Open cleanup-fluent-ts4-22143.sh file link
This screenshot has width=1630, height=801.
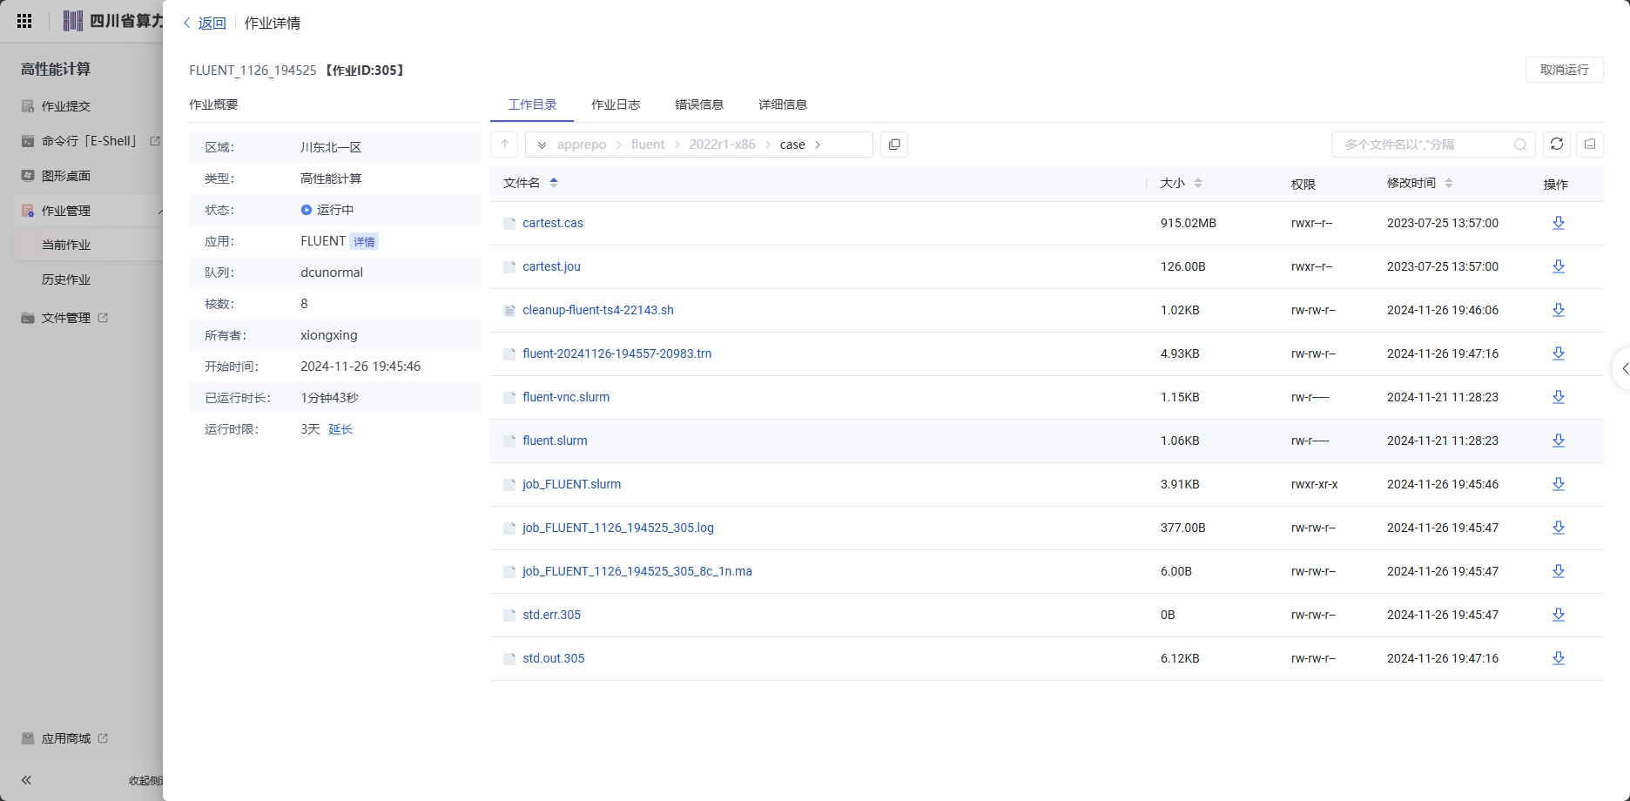pos(598,310)
